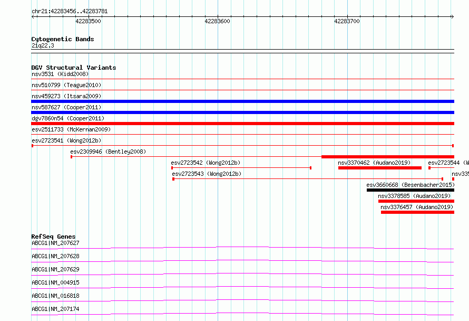The image size is (469, 321).
Task: Click the left arrow of the ruler
Action: (x=33, y=17)
